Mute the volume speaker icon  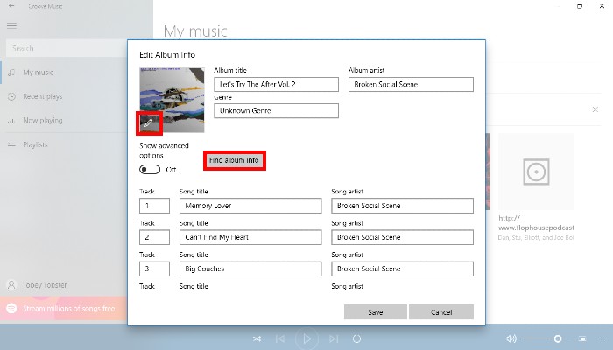[511, 339]
